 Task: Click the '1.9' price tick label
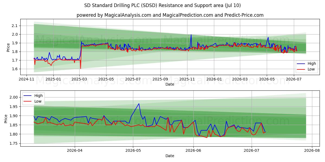[x=15, y=43]
